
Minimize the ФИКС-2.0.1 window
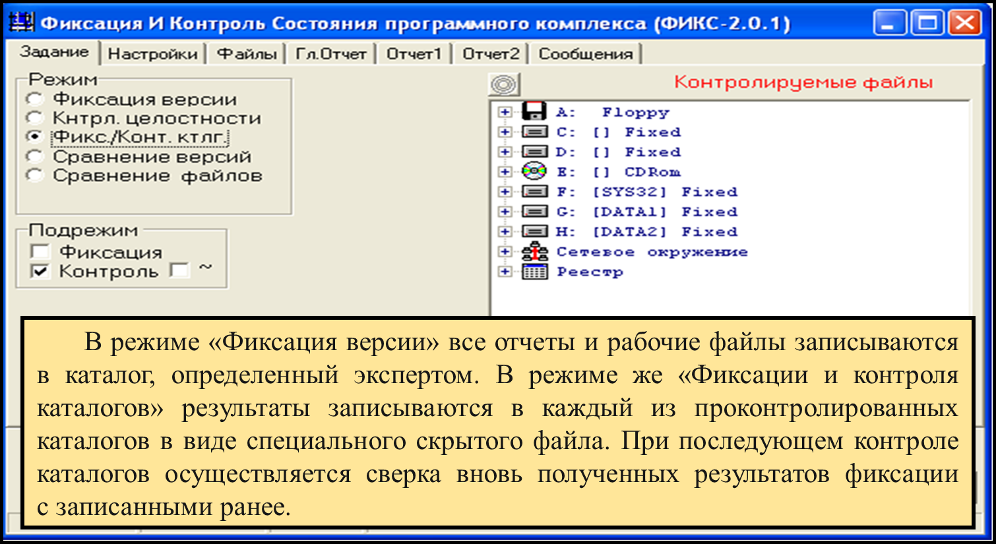(x=890, y=23)
